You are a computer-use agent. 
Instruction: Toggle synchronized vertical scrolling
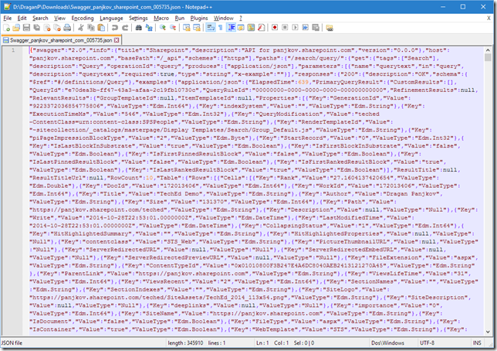(187, 28)
